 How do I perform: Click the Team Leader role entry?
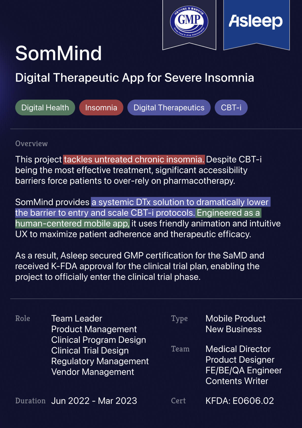point(77,318)
